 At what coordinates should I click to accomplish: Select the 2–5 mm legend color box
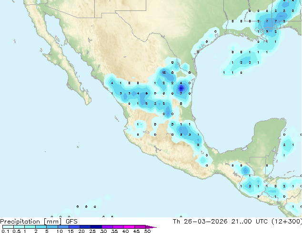tap(41, 227)
